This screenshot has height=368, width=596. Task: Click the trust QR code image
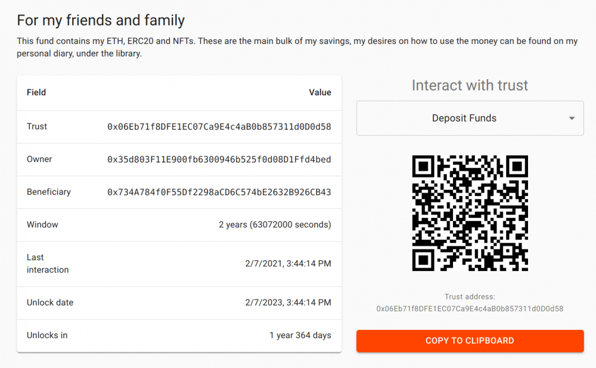[x=470, y=213]
